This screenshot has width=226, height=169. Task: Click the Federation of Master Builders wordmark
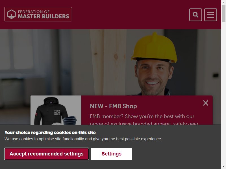point(44,14)
